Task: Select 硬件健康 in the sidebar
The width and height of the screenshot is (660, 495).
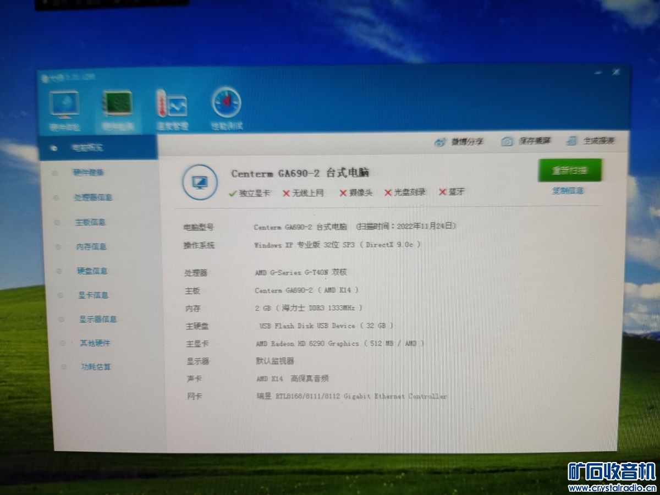Action: pyautogui.click(x=89, y=172)
